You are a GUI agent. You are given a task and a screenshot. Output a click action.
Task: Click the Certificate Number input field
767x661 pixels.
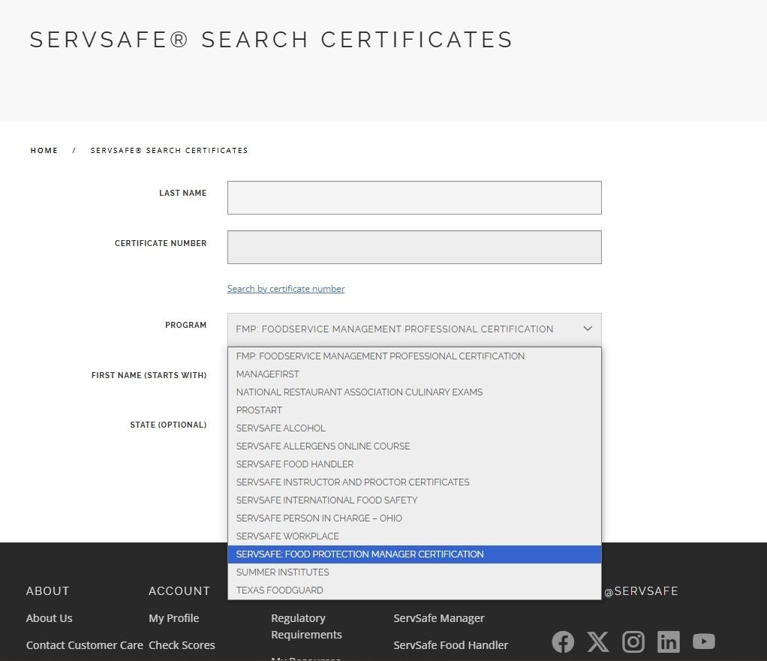414,247
